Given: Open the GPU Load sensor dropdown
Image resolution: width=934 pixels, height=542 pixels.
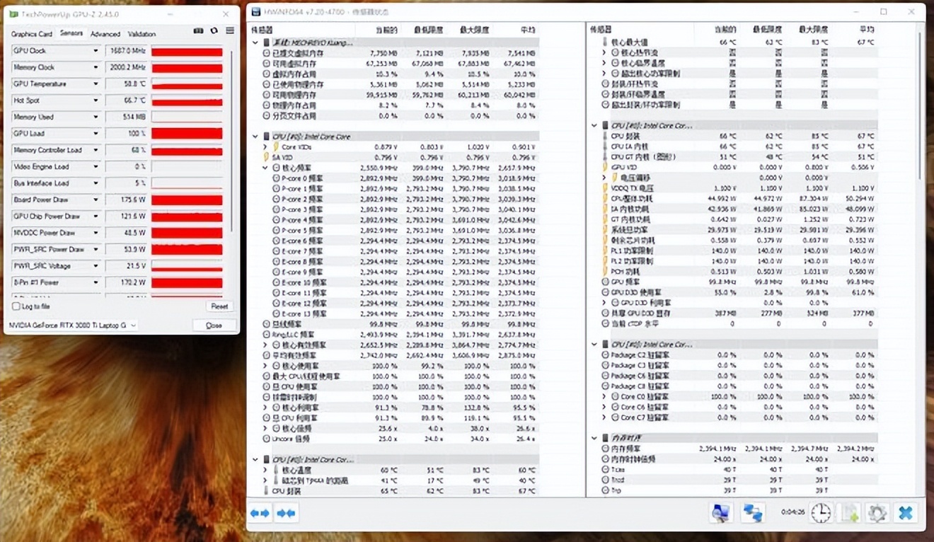Looking at the screenshot, I should click(96, 134).
